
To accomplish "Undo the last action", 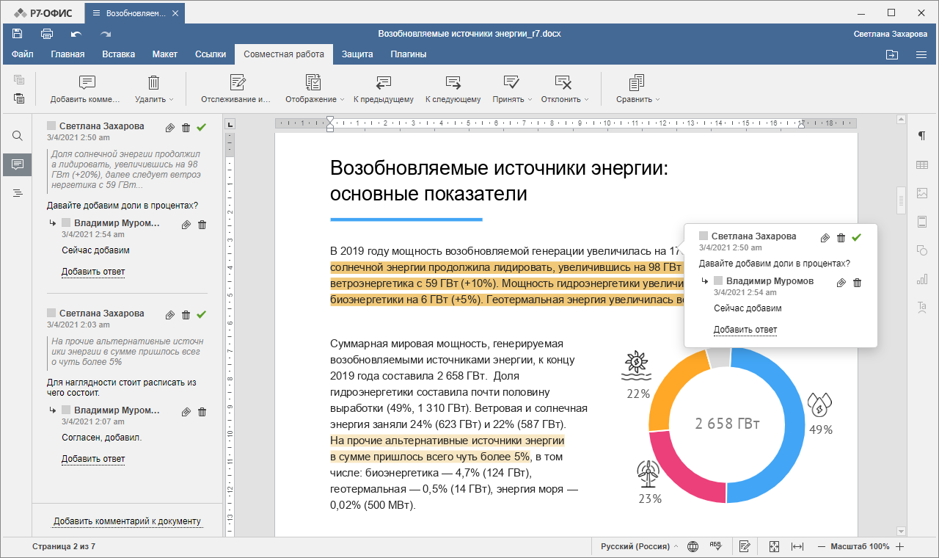I will 76,34.
